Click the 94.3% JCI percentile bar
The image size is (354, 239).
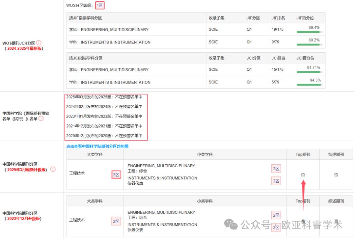click(309, 85)
